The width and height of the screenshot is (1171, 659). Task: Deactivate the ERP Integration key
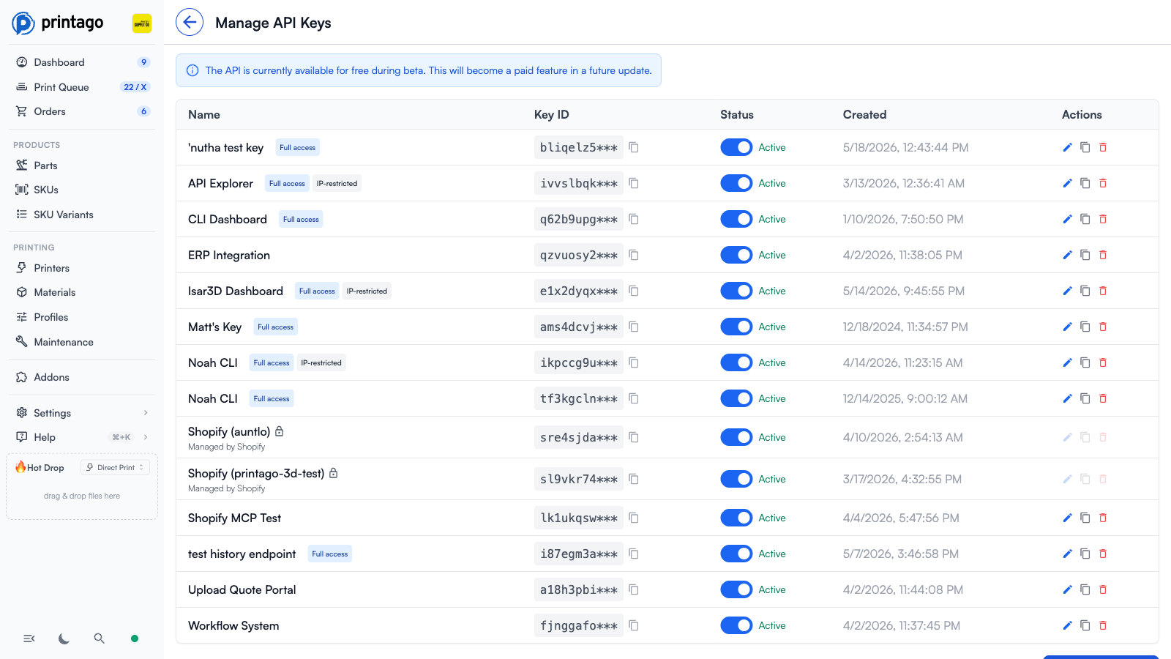pyautogui.click(x=736, y=256)
